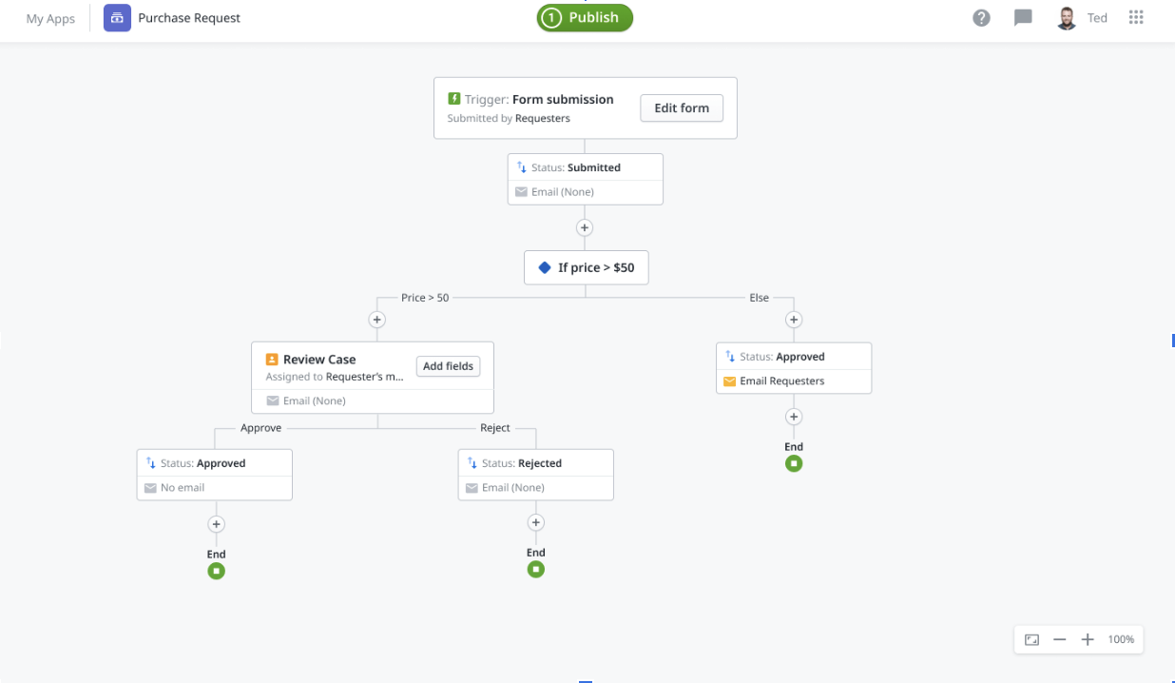
Task: Click the Purchase Request app icon
Action: tap(117, 18)
